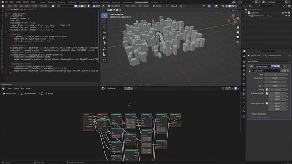Toggle modifier edit mode display button
Screen dimensions: 292x164
272,66
